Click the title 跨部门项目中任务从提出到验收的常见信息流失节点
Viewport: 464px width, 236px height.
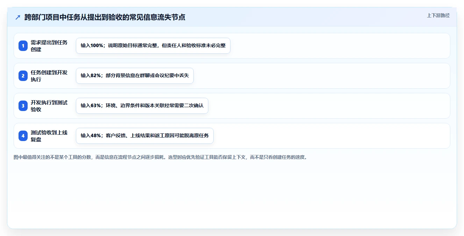(105, 17)
